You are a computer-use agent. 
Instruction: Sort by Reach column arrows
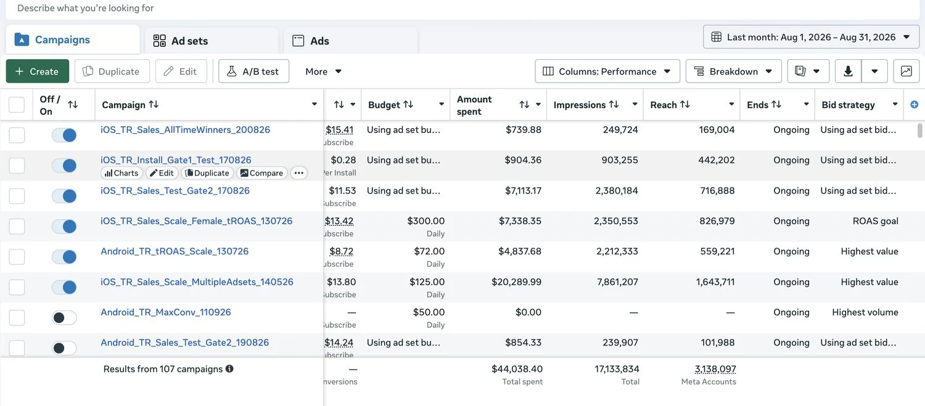tap(685, 105)
